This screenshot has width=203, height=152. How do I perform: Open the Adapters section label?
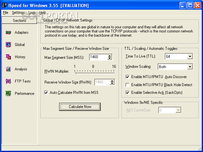pos(22,32)
